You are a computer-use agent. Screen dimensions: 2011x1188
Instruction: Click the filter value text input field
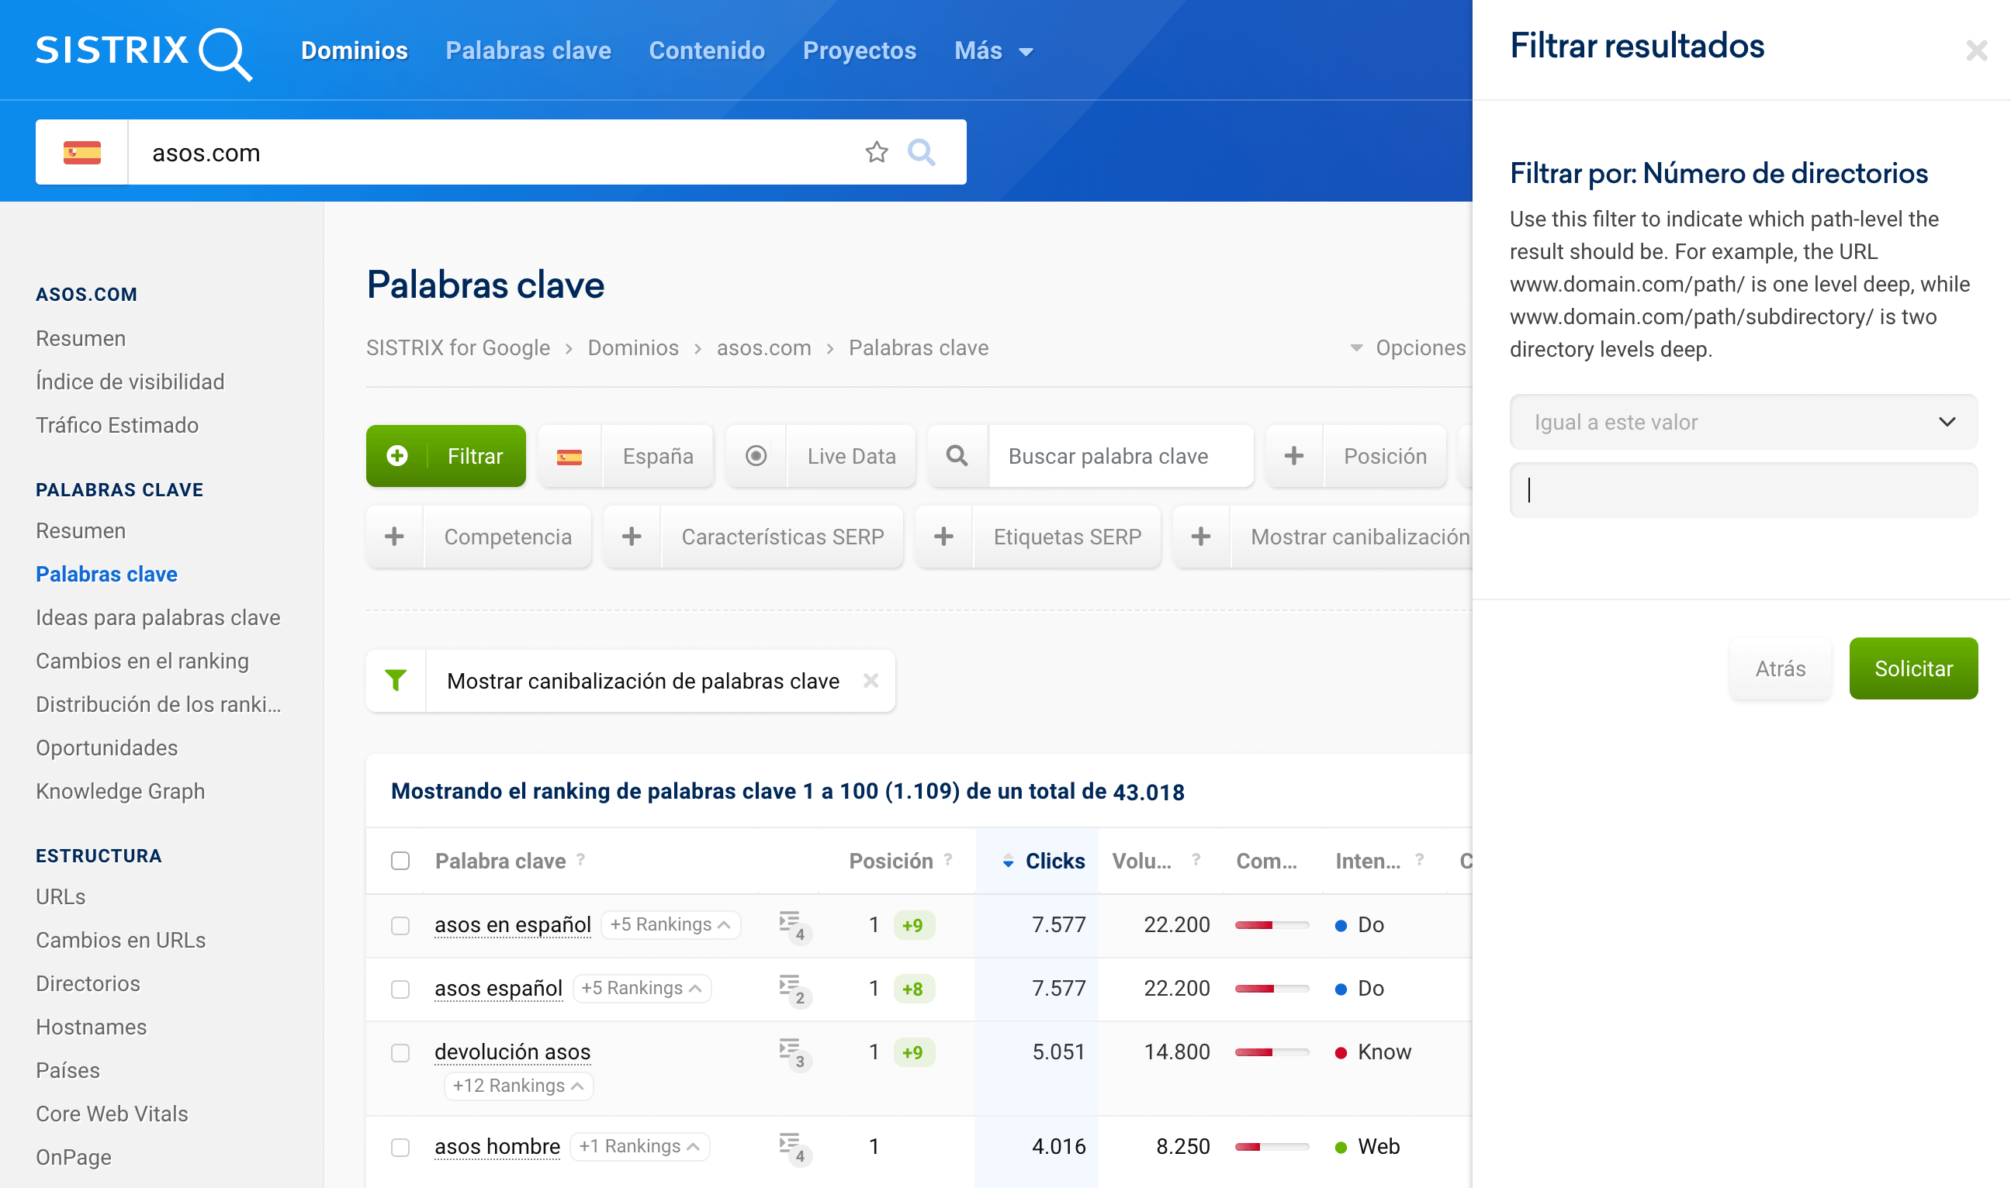(x=1743, y=490)
